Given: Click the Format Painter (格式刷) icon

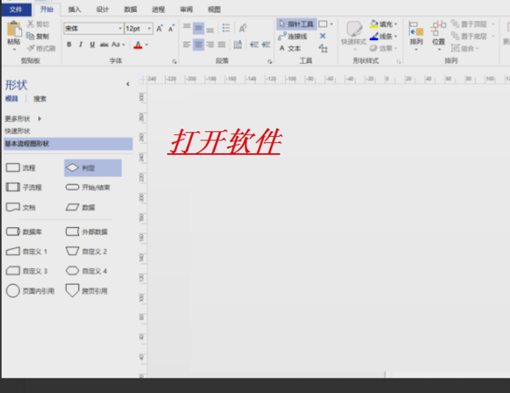Looking at the screenshot, I should click(31, 48).
